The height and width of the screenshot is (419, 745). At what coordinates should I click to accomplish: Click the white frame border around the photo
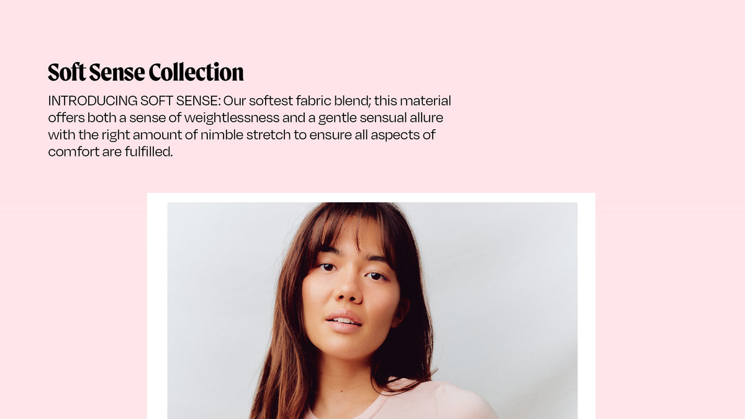pos(157,310)
